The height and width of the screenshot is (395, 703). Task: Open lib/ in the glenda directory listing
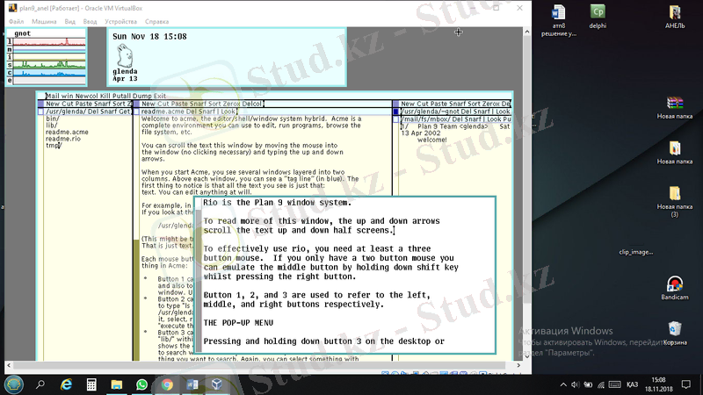point(52,126)
